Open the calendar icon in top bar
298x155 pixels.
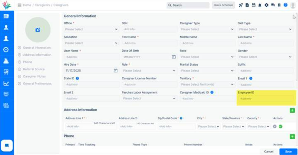coord(254,5)
